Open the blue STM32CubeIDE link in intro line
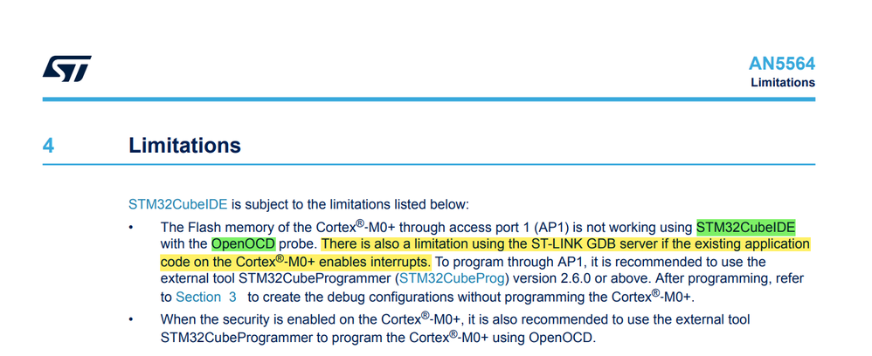872x356 pixels. [x=178, y=204]
